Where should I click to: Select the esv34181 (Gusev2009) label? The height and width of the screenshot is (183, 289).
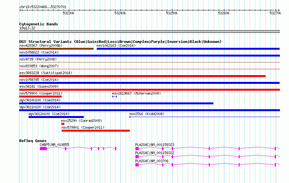(39, 86)
